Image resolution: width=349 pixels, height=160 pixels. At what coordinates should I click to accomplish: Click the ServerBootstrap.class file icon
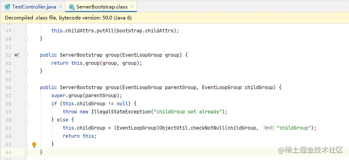[72, 7]
